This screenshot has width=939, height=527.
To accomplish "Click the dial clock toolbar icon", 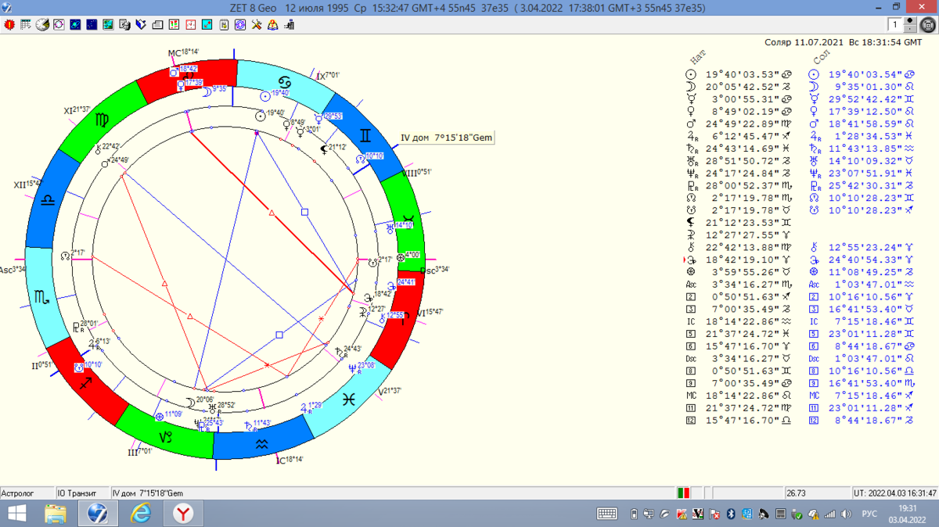I will (x=42, y=25).
